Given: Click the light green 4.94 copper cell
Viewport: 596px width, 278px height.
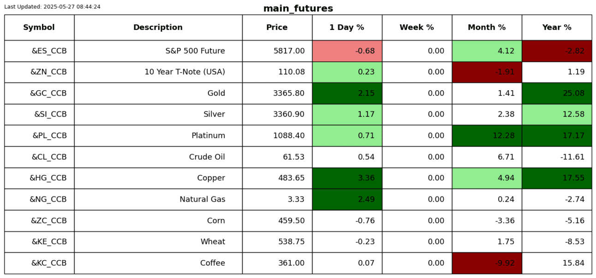Looking at the screenshot, I should (x=487, y=178).
